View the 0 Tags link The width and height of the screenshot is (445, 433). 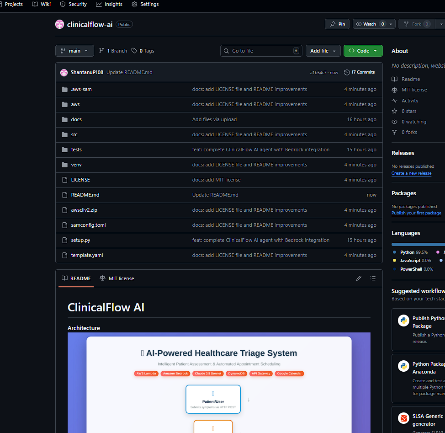coord(143,51)
